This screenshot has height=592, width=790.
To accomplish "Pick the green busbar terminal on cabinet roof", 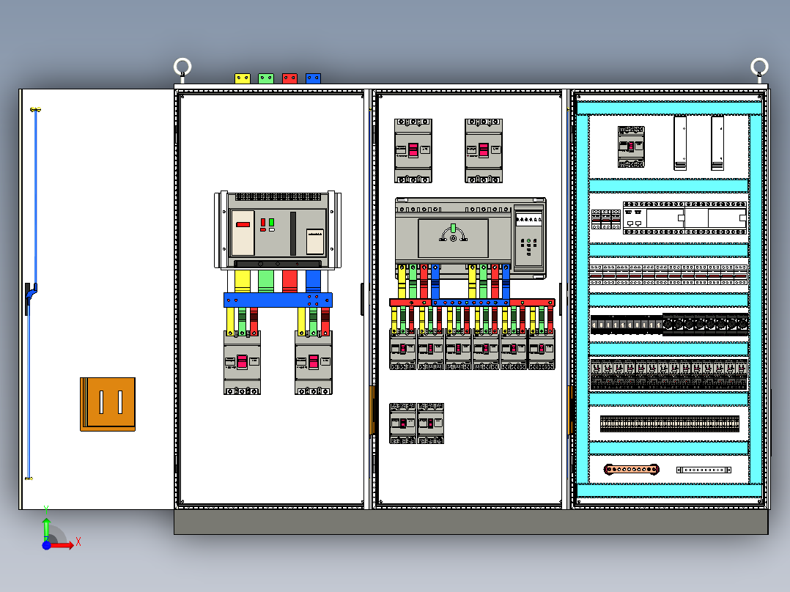I will [266, 78].
